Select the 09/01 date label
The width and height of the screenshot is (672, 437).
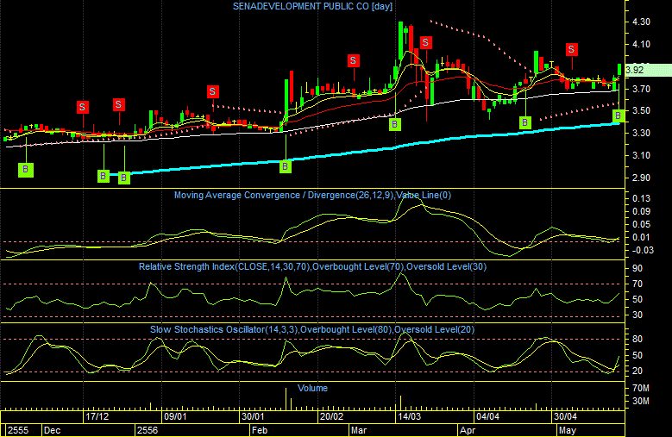pyautogui.click(x=175, y=416)
